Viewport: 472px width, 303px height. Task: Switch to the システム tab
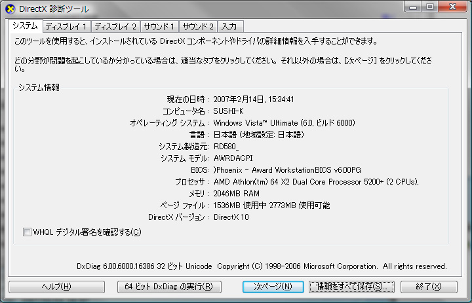tap(26, 26)
